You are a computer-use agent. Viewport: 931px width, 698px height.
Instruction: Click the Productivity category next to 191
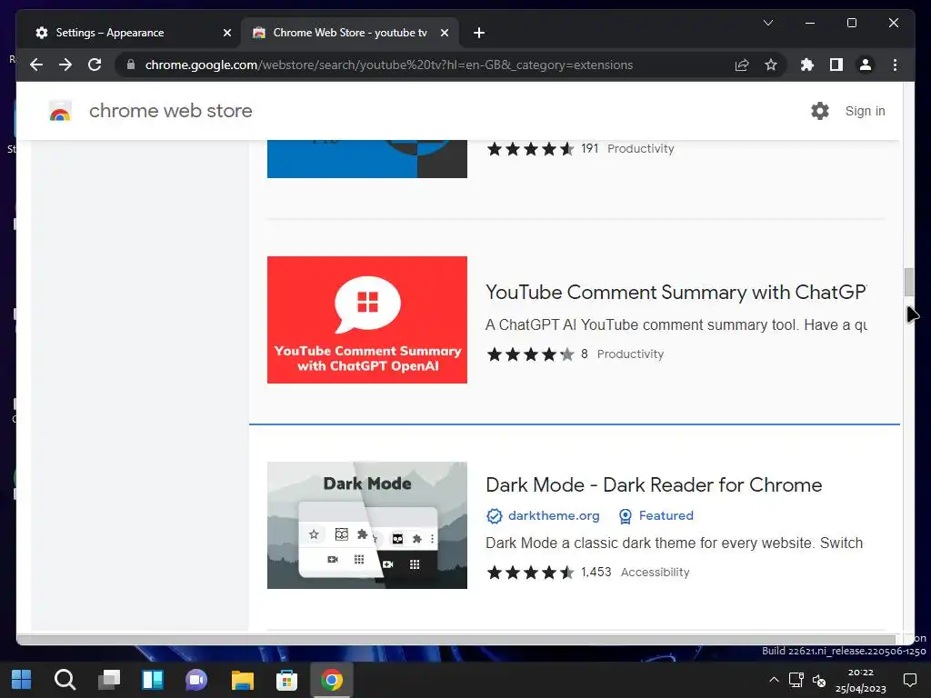point(641,149)
